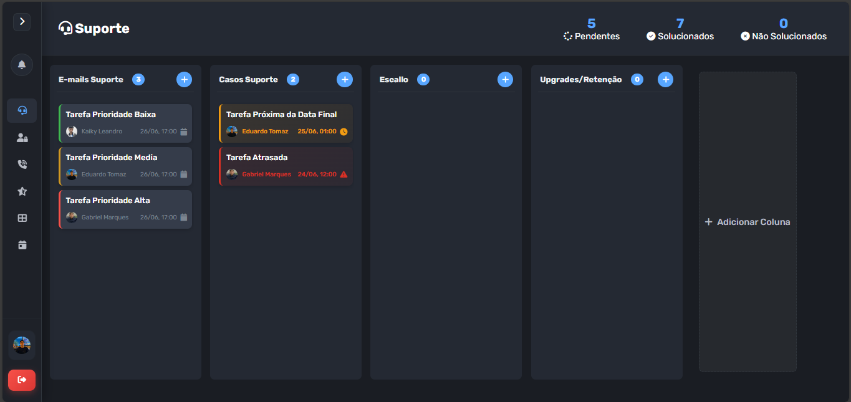
Task: Click the red logout button
Action: [x=22, y=380]
